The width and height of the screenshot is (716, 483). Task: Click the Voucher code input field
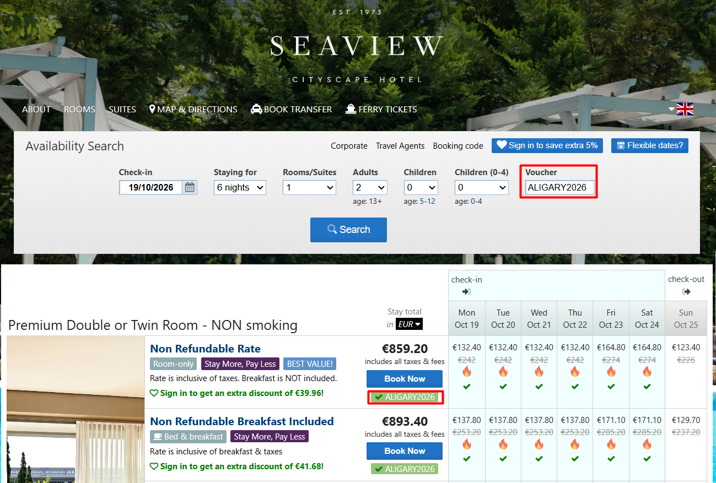[x=559, y=188]
